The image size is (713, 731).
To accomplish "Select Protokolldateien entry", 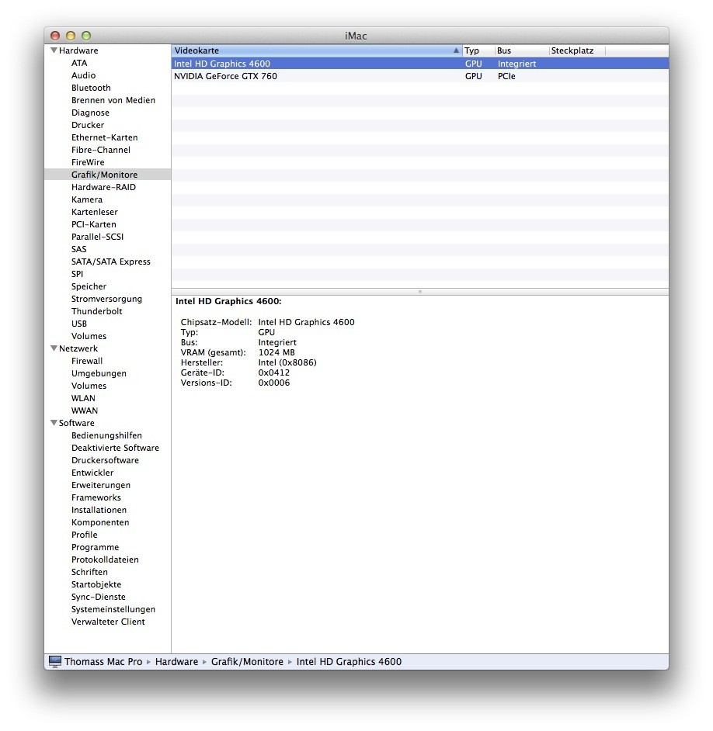I will (x=105, y=560).
